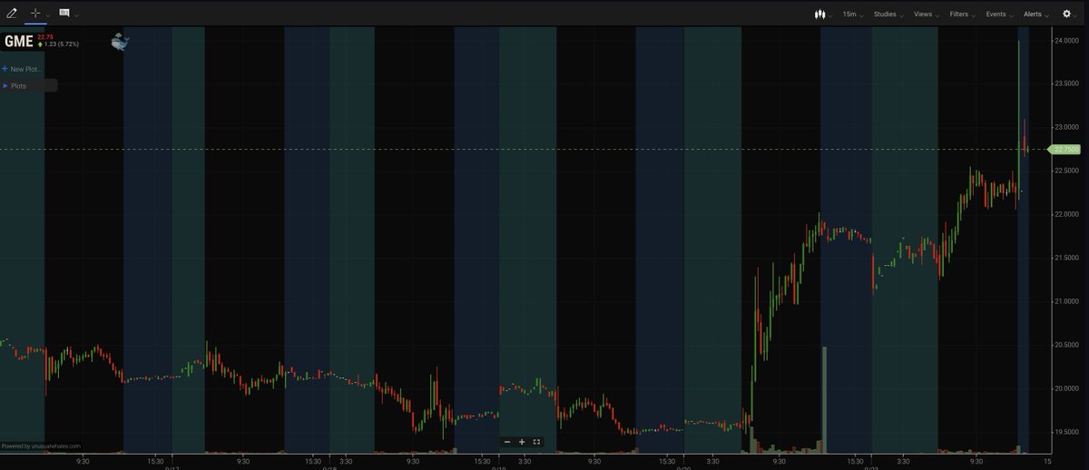Open the Views menu

point(925,15)
